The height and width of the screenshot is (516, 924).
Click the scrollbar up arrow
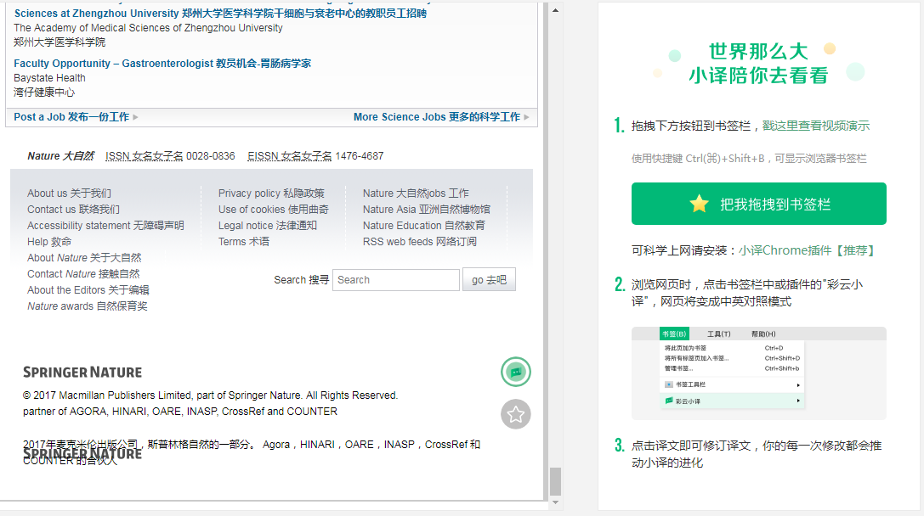pos(555,10)
